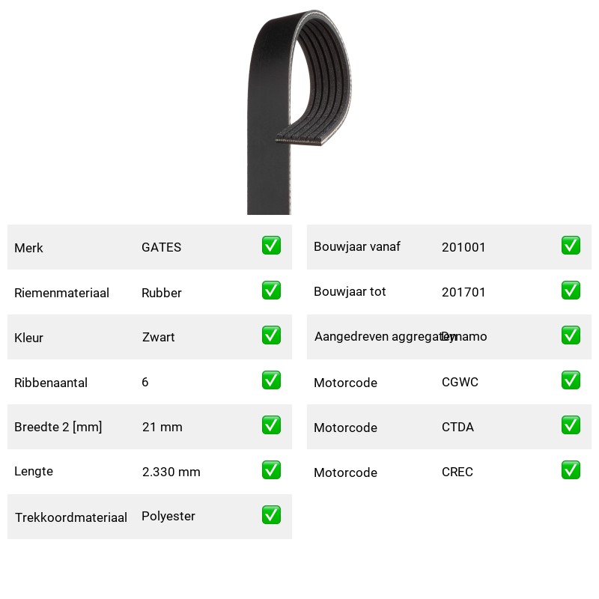Click checkmark next to Polyester
The width and height of the screenshot is (599, 599).
tap(271, 515)
